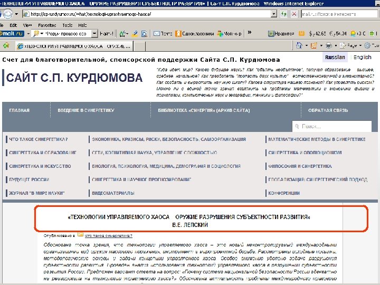Image resolution: width=380 pixels, height=285 pixels.
Task: Click into the browser address bar
Action: [147, 14]
